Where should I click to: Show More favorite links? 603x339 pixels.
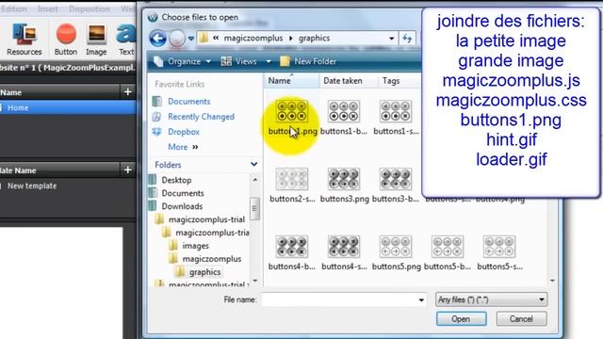point(183,147)
